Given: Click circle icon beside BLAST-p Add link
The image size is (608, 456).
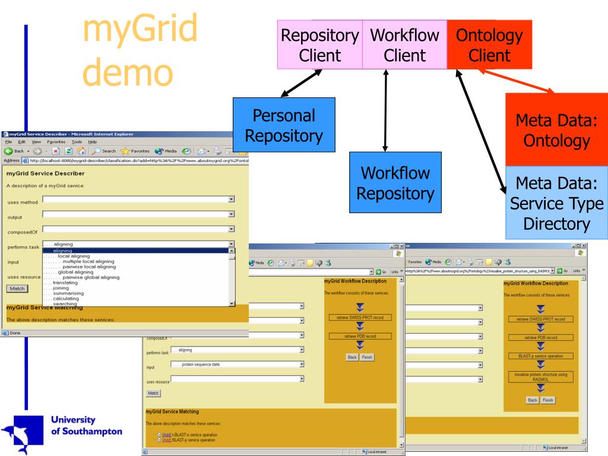Looking at the screenshot, I should [x=159, y=440].
